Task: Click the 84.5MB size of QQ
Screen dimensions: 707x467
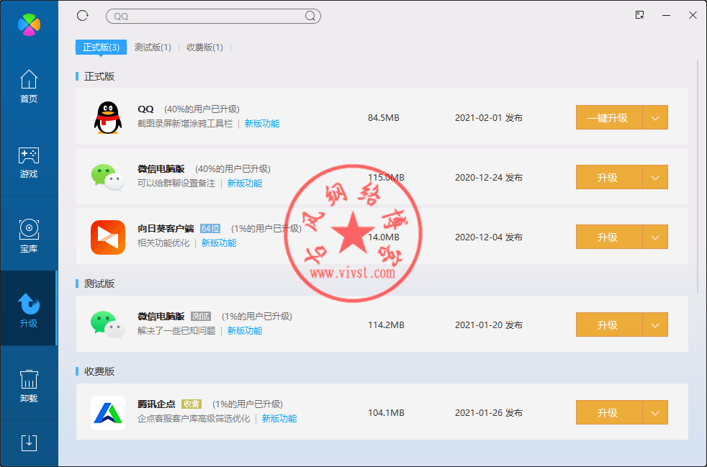Action: point(384,118)
